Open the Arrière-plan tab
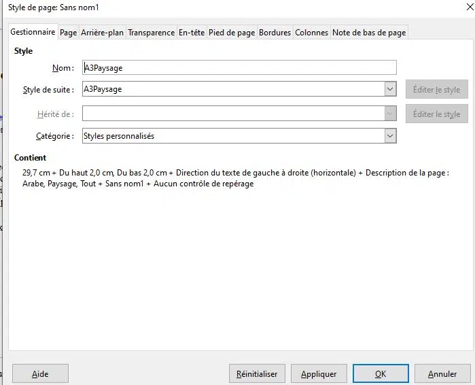 coord(102,33)
